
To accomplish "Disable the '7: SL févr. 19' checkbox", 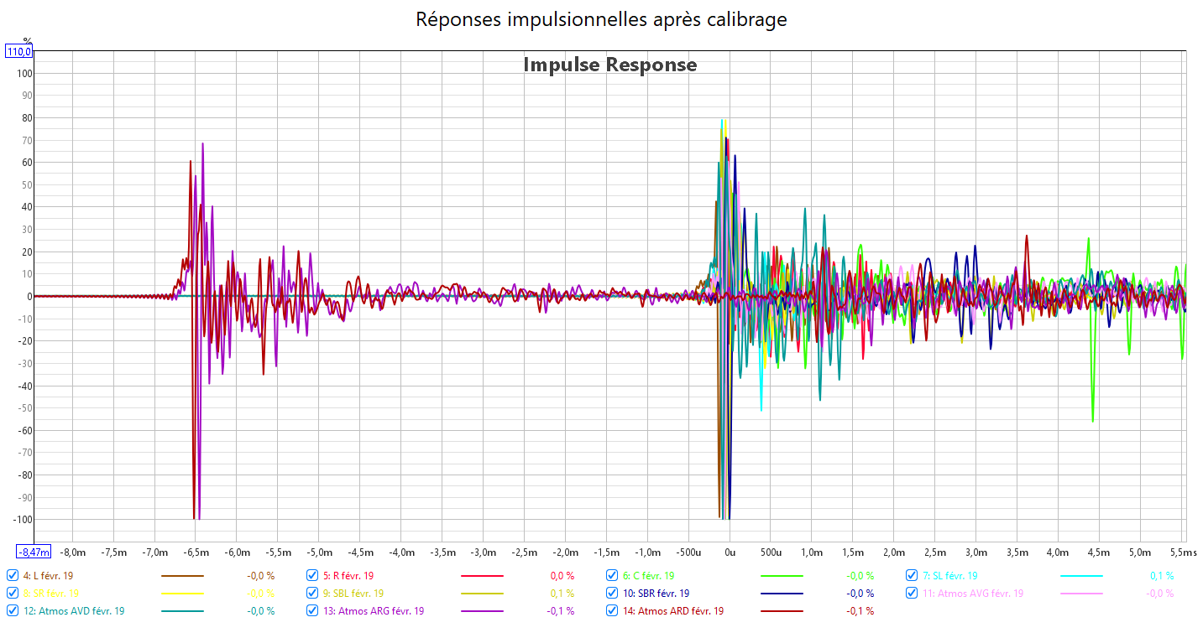I will point(912,576).
